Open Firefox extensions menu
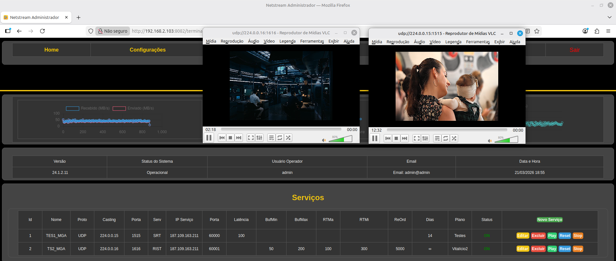Viewport: 616px width, 261px height. click(597, 31)
